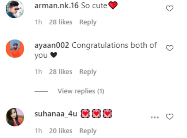Click the 1h timestamp on ayaan002's comment
The image size is (187, 138).
pos(38,72)
